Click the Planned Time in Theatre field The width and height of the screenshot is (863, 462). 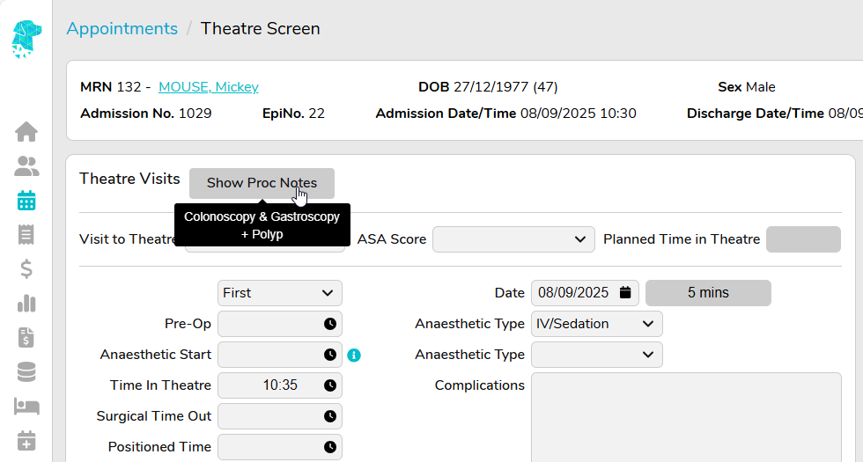pos(803,239)
